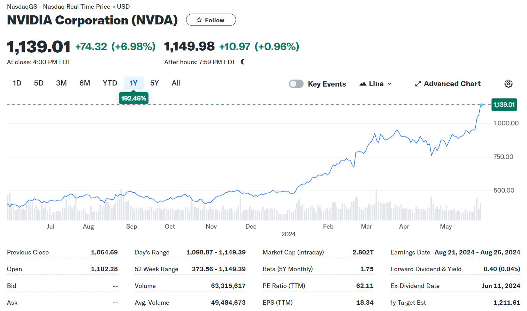The height and width of the screenshot is (311, 527).
Task: Click the EPS value 18.34
Action: pos(365,303)
